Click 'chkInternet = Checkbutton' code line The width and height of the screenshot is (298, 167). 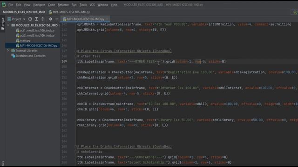pos(187,88)
